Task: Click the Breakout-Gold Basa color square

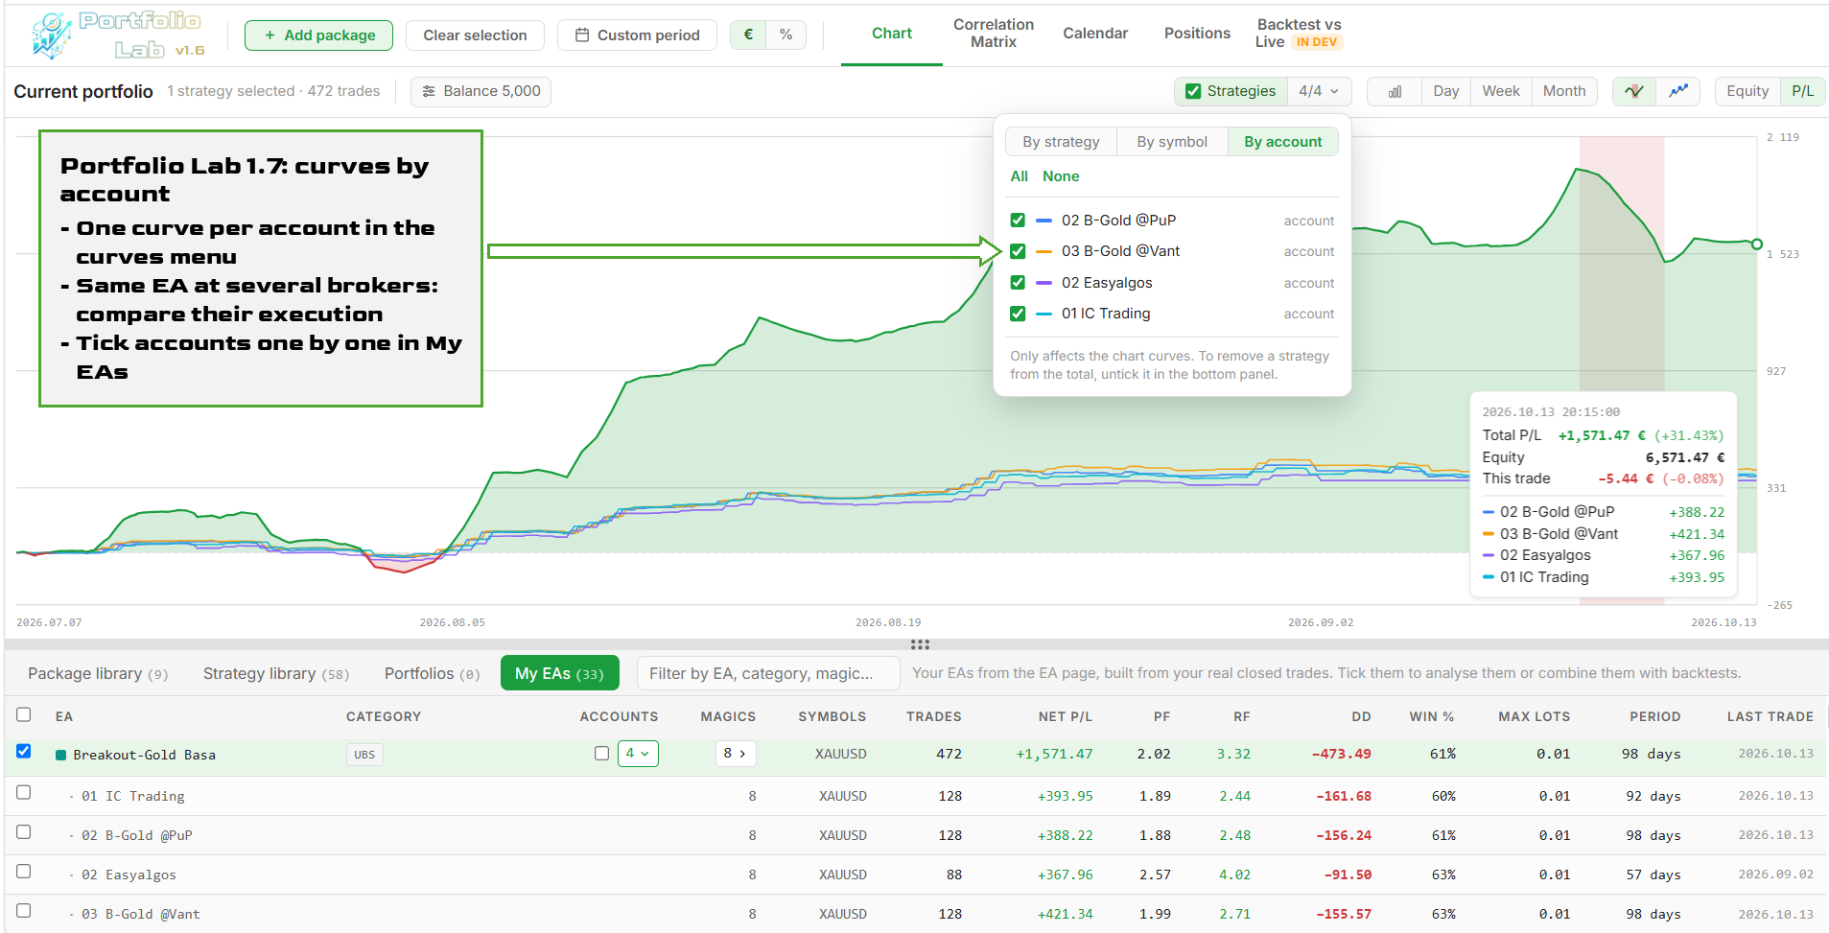Action: [x=61, y=755]
